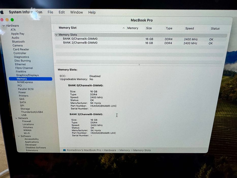Click Memory in the path bar
Viewport: 237px width, 178px height.
pyautogui.click(x=125, y=150)
